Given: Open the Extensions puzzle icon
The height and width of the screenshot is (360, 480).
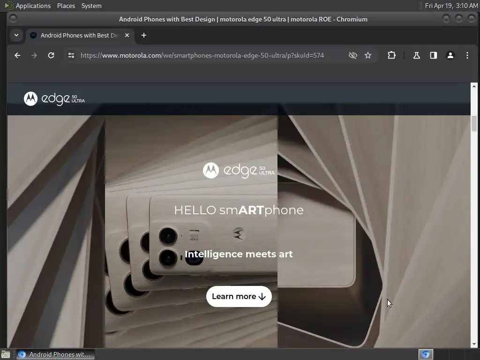Looking at the screenshot, I should (391, 55).
